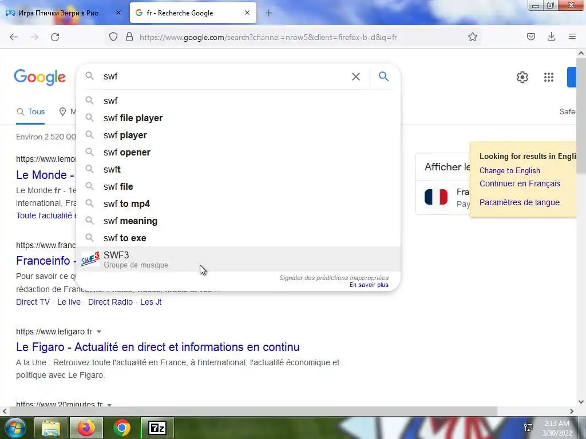Click 'Continuer en Français'

coord(520,183)
